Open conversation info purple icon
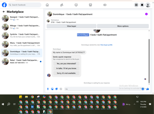The image size is (154, 114). point(146,14)
